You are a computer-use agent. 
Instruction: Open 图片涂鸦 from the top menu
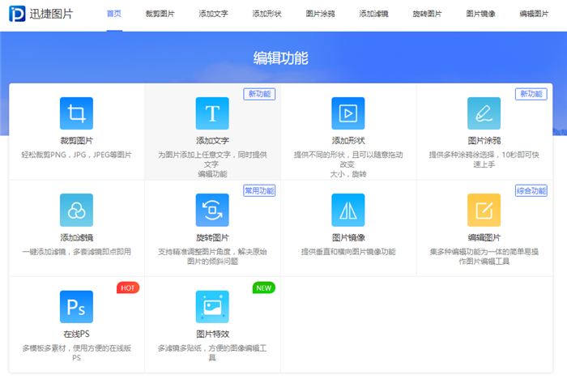(x=321, y=14)
